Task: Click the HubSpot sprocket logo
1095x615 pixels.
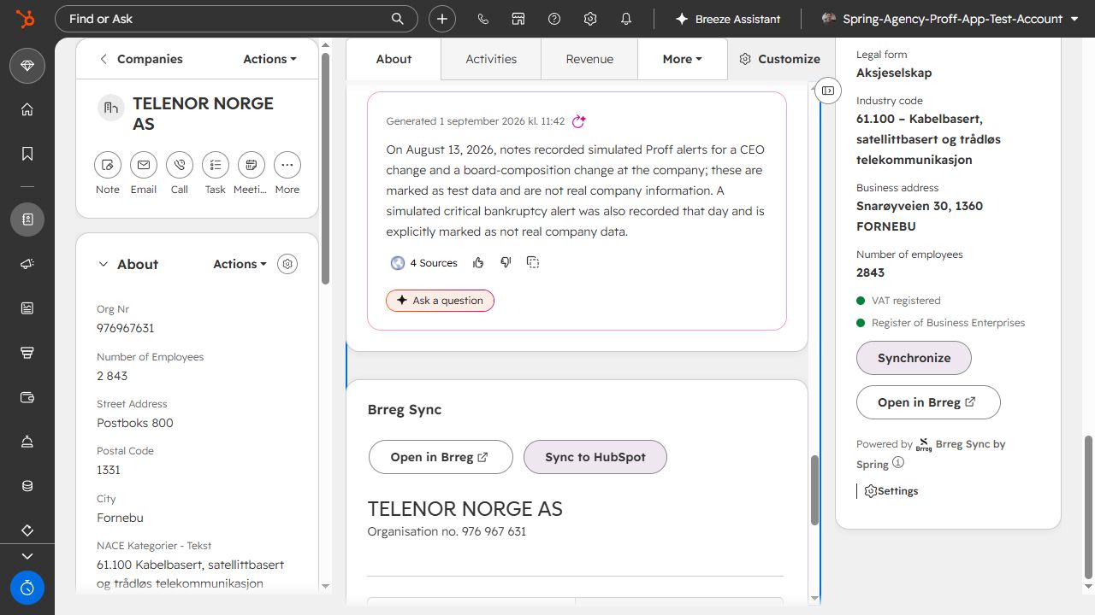Action: (x=27, y=19)
